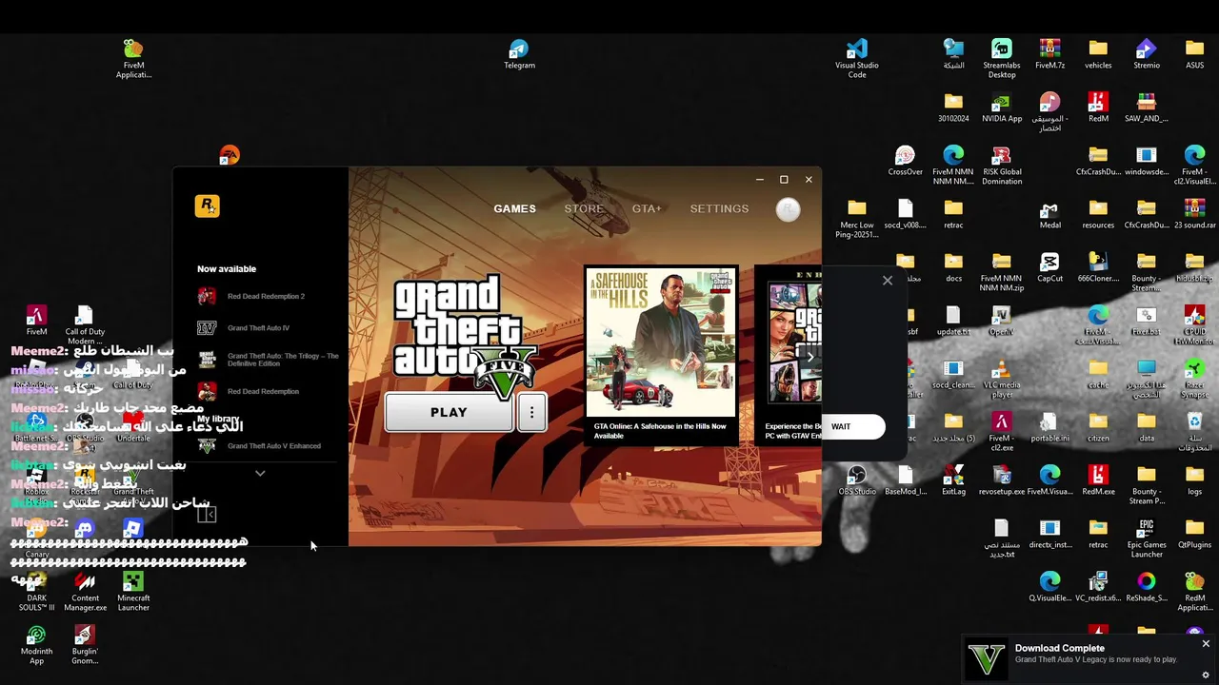This screenshot has width=1219, height=685.
Task: Click the Rockstar Games logo in launcher
Action: [207, 205]
